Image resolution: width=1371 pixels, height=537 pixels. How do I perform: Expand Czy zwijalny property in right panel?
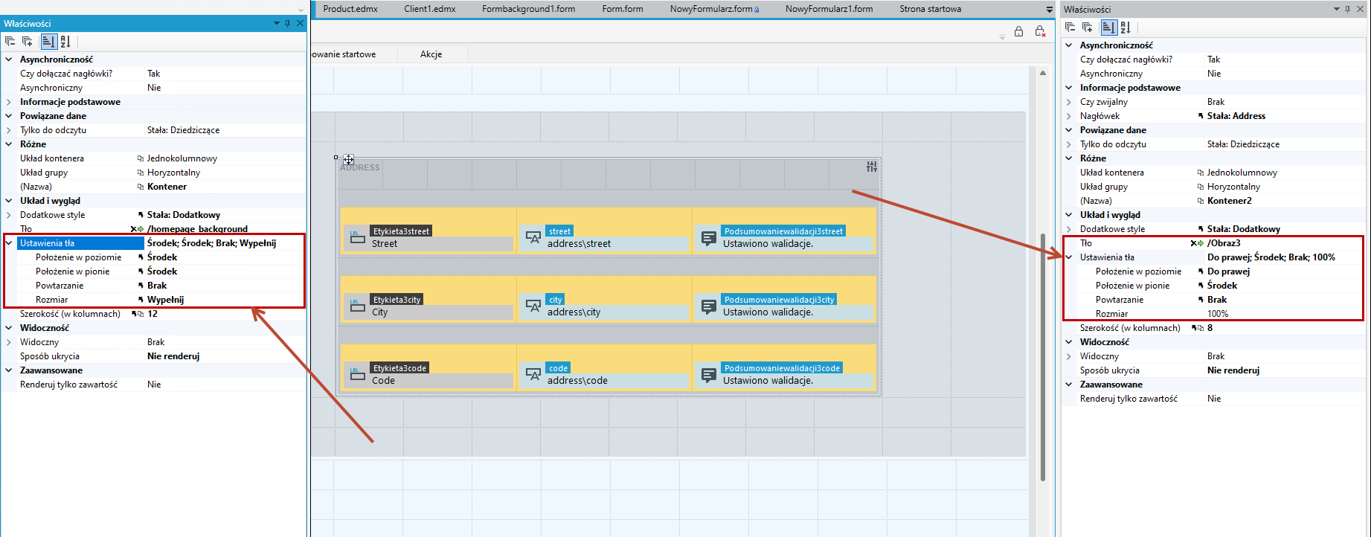point(1069,102)
